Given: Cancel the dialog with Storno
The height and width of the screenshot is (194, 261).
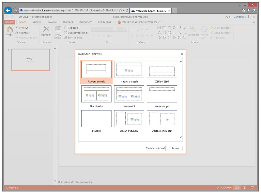Looking at the screenshot, I should coord(175,148).
